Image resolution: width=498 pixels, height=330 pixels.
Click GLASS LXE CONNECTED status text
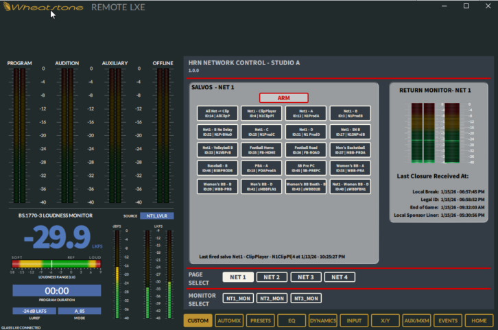[21, 327]
